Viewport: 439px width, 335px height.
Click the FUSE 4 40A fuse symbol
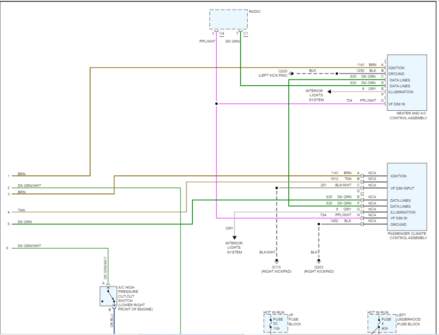379,324
